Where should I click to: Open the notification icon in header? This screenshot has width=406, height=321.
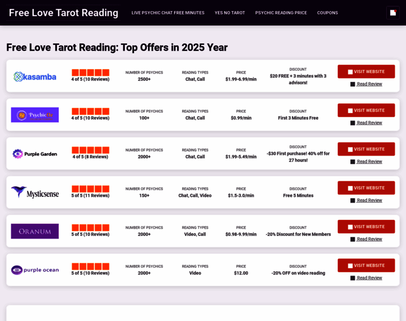click(x=393, y=13)
